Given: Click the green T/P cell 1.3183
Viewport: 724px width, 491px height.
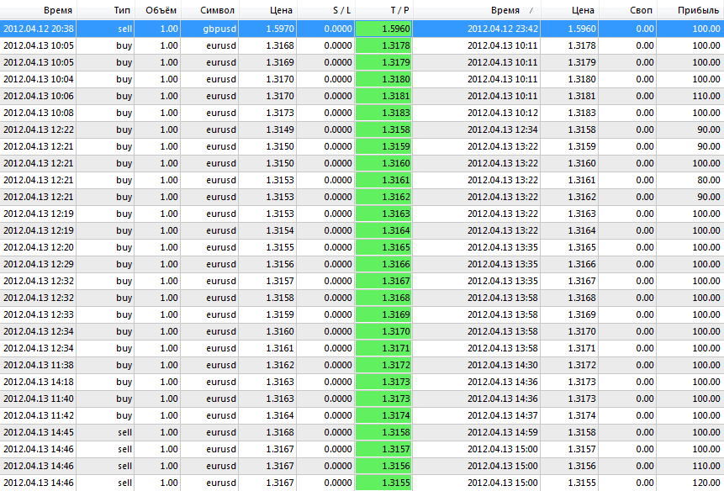Looking at the screenshot, I should pyautogui.click(x=383, y=113).
